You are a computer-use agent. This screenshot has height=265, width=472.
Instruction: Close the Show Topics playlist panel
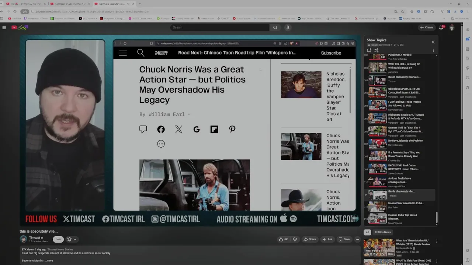[x=433, y=42]
